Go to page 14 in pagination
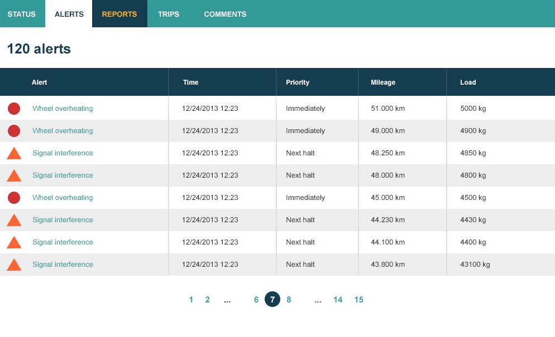The height and width of the screenshot is (337, 555). (338, 300)
